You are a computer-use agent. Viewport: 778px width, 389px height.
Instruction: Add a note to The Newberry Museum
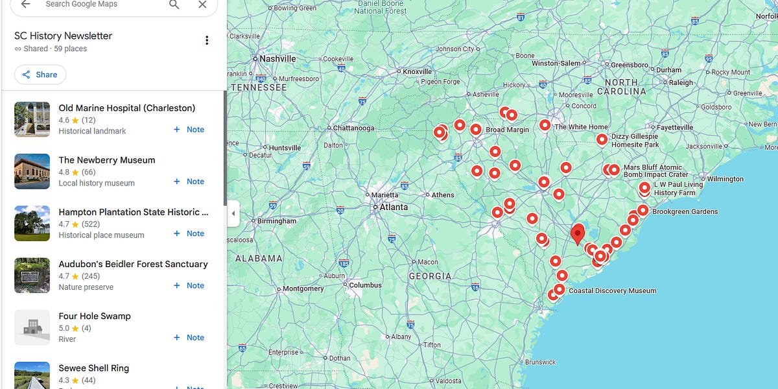coord(189,182)
